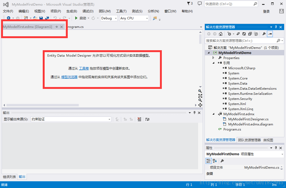The width and height of the screenshot is (286, 188).
Task: Click the 工具箱 link in designer
Action: click(84, 68)
